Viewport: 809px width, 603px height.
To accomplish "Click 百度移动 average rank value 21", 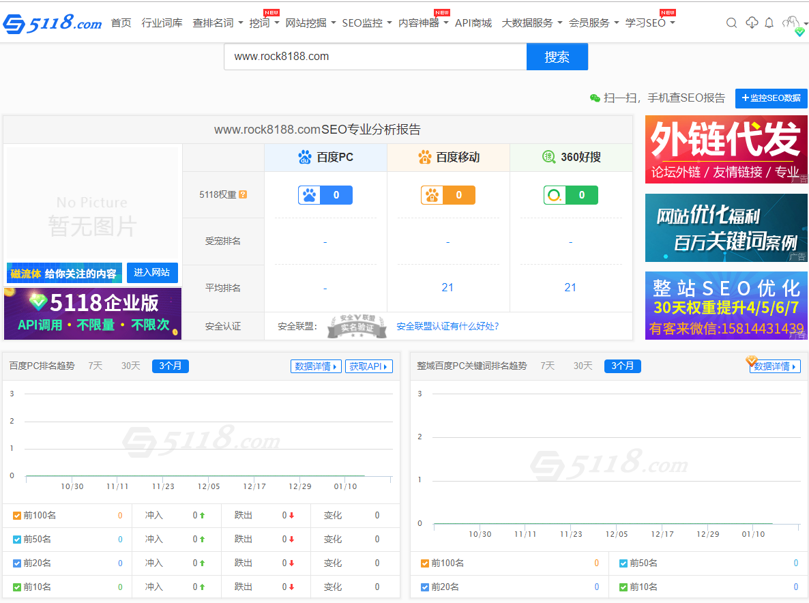I will coord(447,287).
